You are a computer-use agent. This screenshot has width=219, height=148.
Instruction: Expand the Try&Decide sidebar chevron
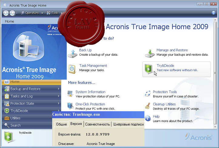[59, 110]
